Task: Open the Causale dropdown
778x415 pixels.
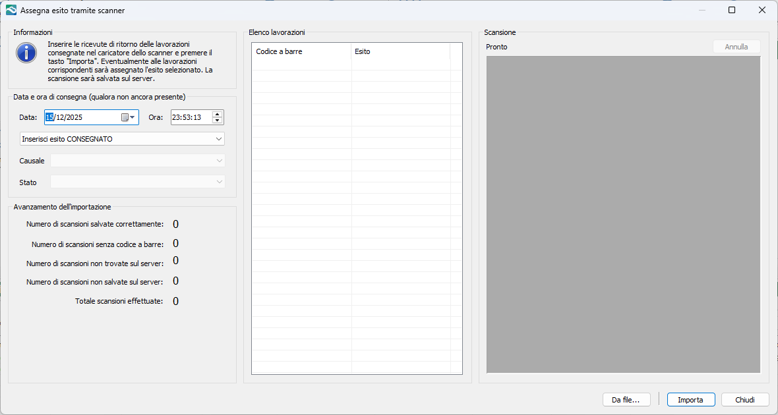Action: (x=219, y=161)
